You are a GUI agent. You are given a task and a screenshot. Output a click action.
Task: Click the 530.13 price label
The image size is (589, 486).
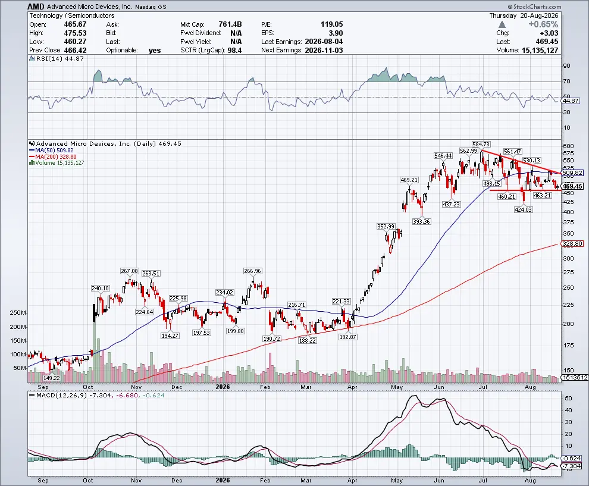click(x=531, y=161)
